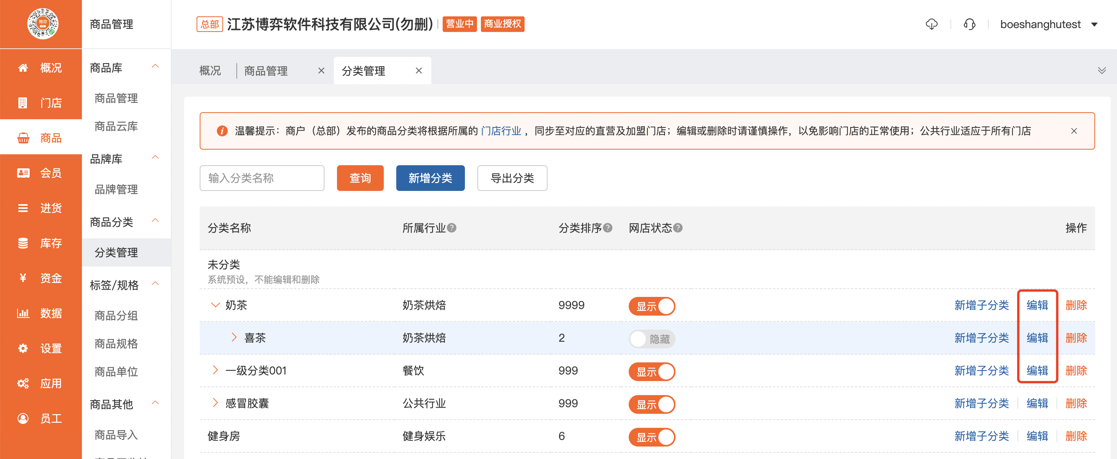Open the 概况 home icon in sidebar
This screenshot has height=459, width=1117.
(x=23, y=68)
